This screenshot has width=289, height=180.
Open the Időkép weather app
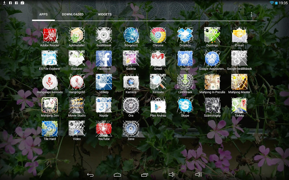tap(104, 82)
